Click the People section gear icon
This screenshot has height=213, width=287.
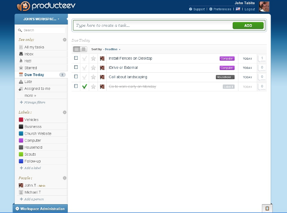65,178
